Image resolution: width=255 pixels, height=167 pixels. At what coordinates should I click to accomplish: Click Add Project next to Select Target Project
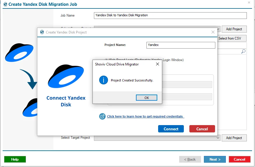pos(234,138)
